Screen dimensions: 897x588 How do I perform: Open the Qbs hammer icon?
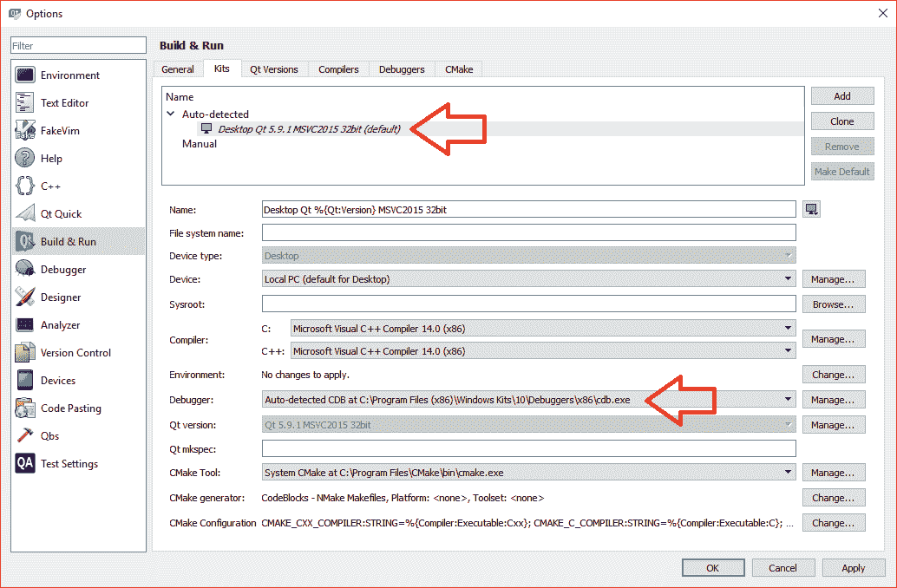pos(25,436)
